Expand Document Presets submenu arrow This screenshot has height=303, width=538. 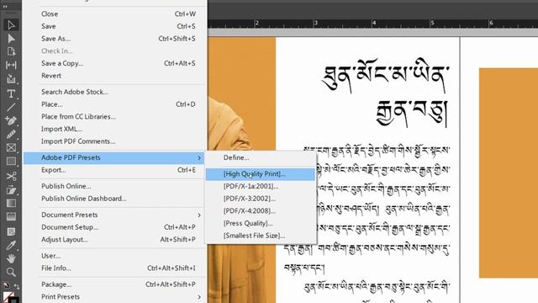[x=199, y=215]
